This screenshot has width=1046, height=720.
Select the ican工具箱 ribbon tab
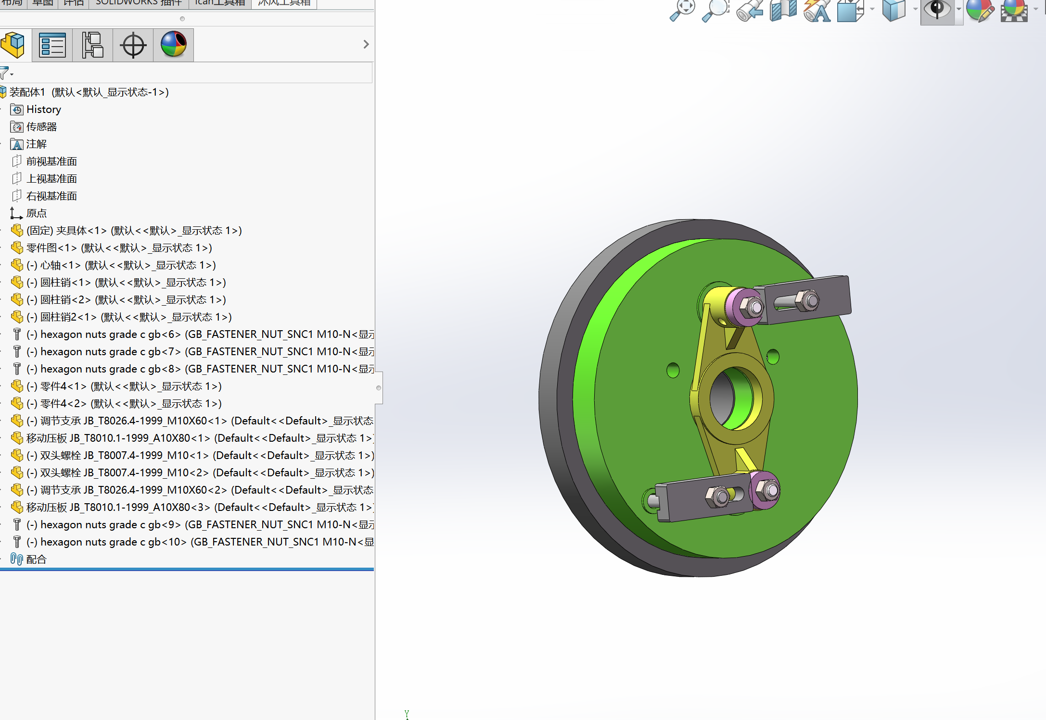[x=220, y=3]
